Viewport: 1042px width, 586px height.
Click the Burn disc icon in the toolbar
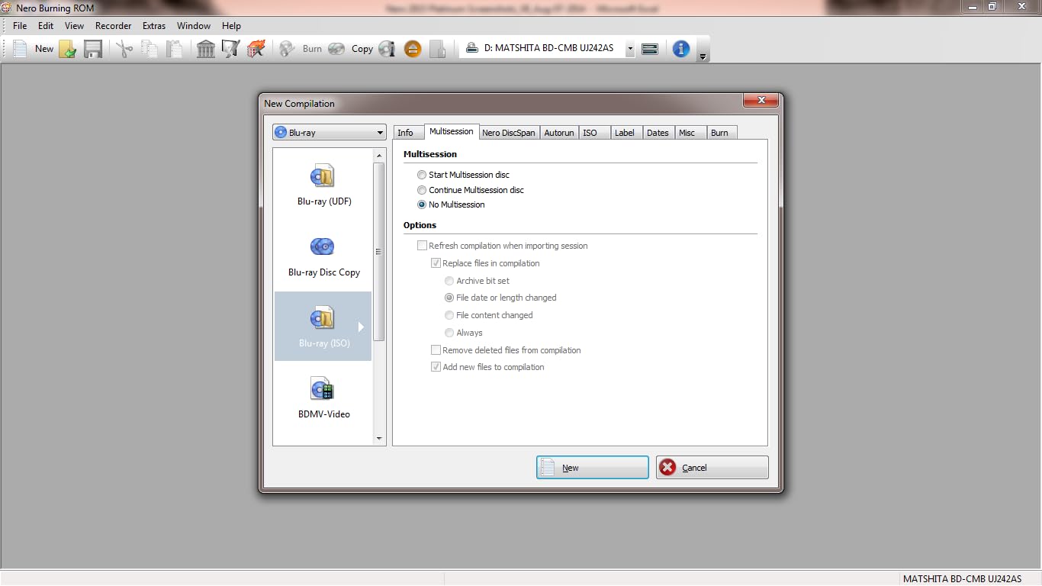tap(287, 49)
